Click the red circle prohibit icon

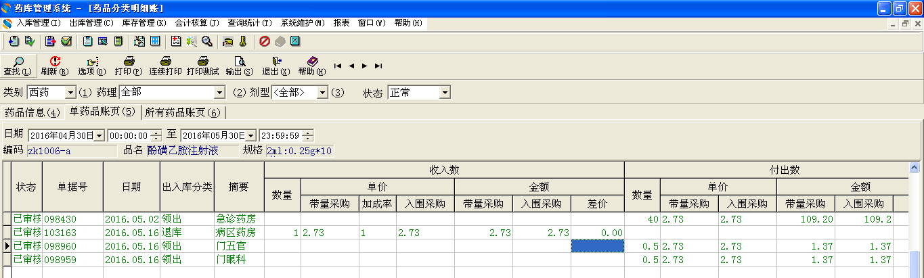pyautogui.click(x=265, y=41)
